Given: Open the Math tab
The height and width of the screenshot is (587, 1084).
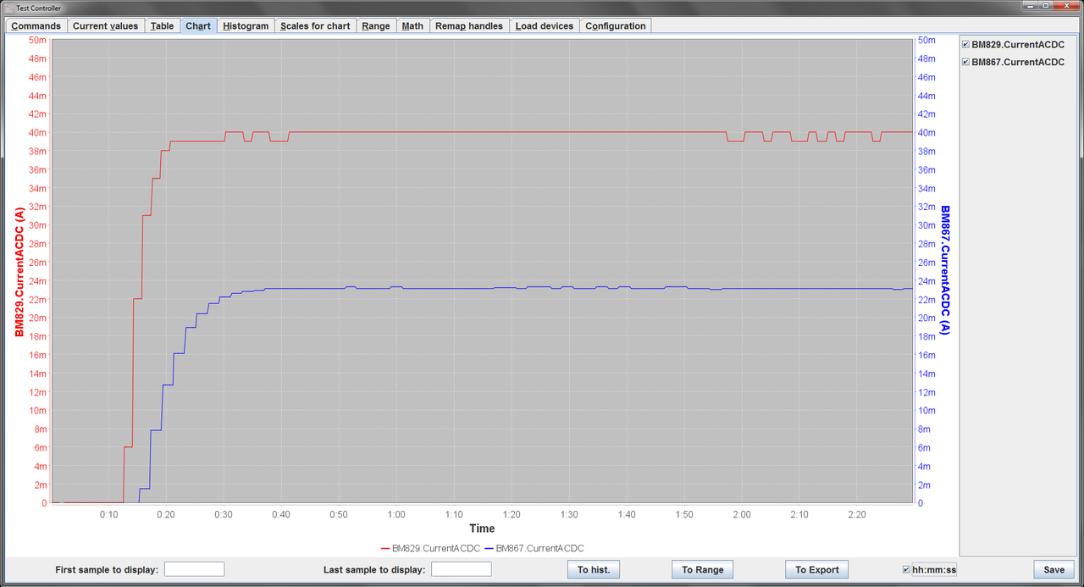Looking at the screenshot, I should click(412, 25).
